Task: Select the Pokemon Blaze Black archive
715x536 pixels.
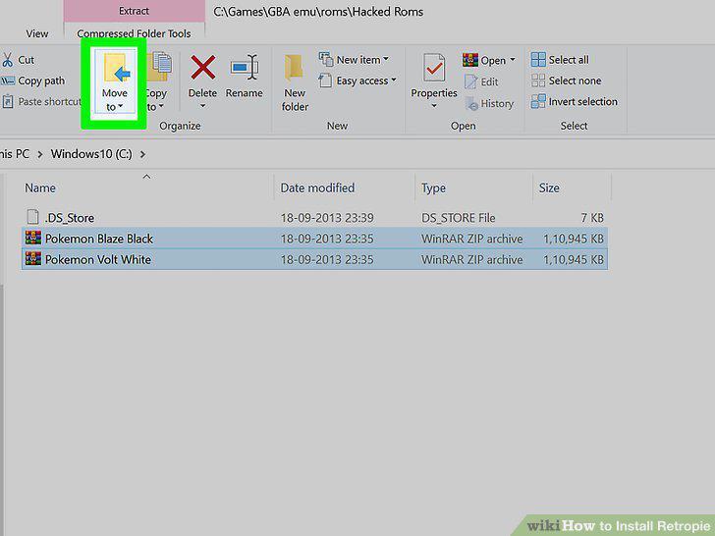Action: coord(314,239)
